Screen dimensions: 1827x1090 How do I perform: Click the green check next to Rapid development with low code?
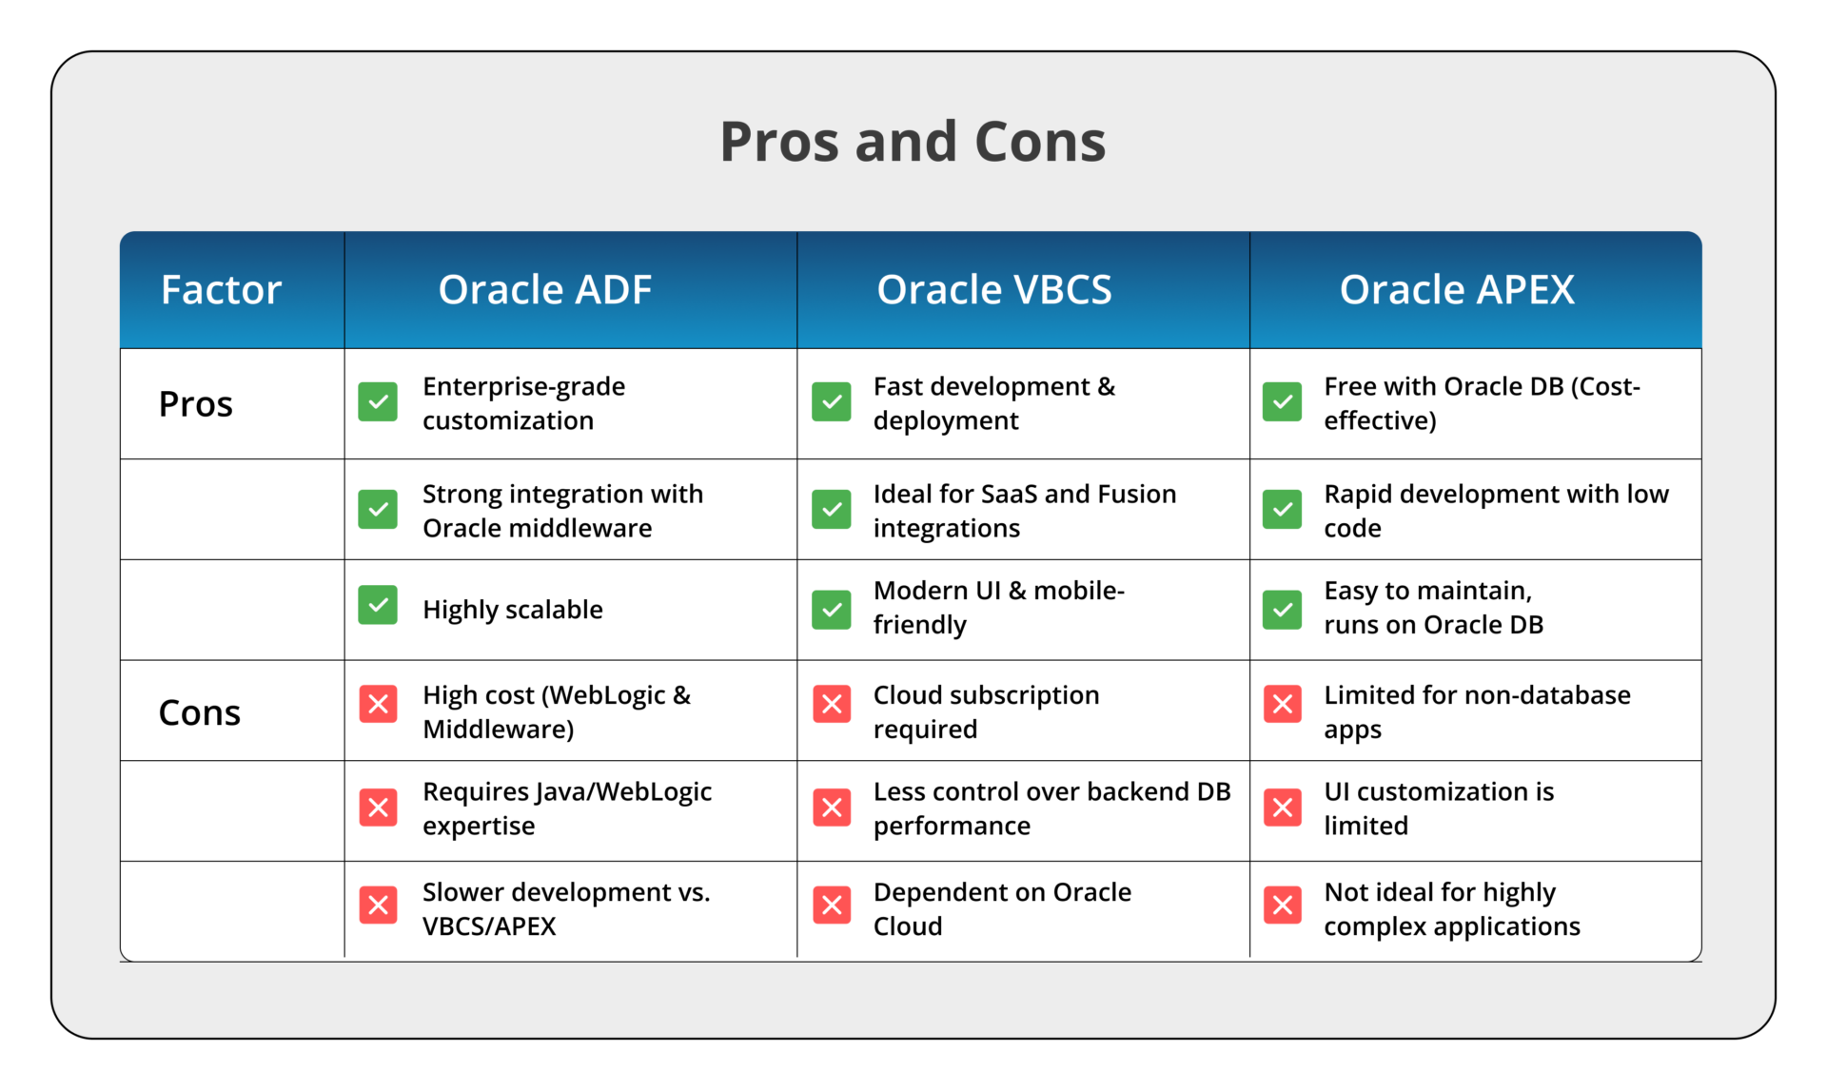click(x=1282, y=510)
